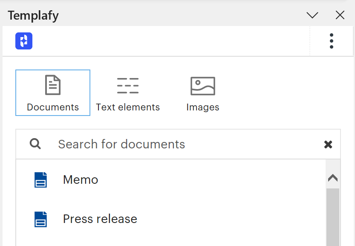Clear the document search with X

[x=328, y=144]
